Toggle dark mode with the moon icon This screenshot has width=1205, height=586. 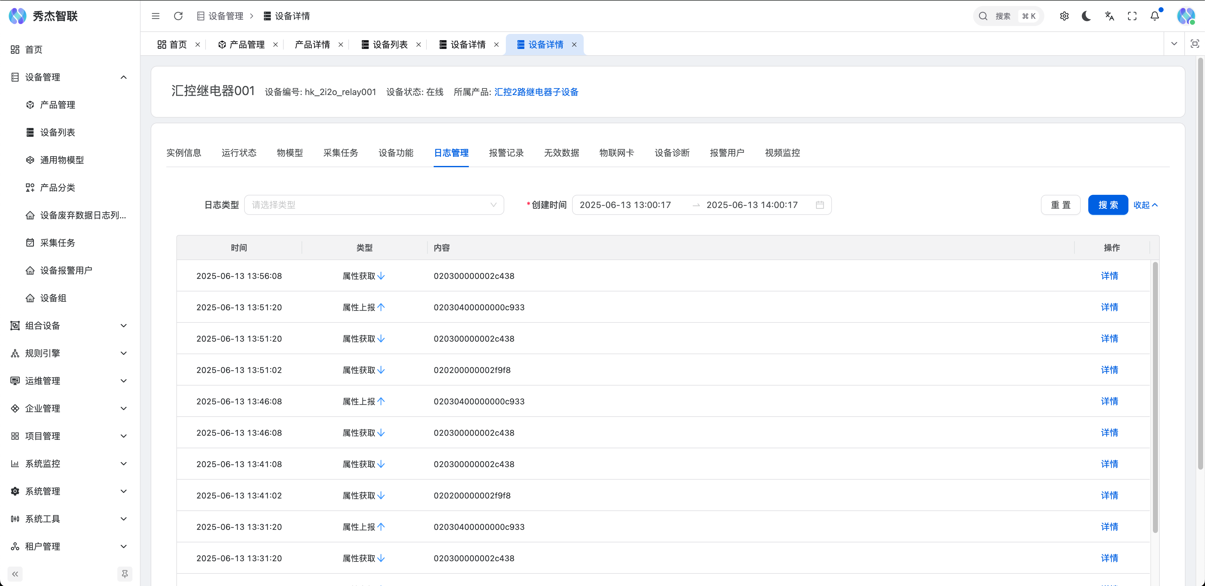[x=1086, y=16]
